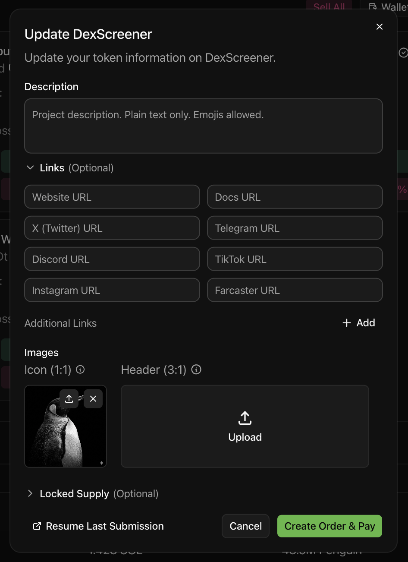Focus the Farcaster URL field
Image resolution: width=408 pixels, height=562 pixels.
[295, 290]
